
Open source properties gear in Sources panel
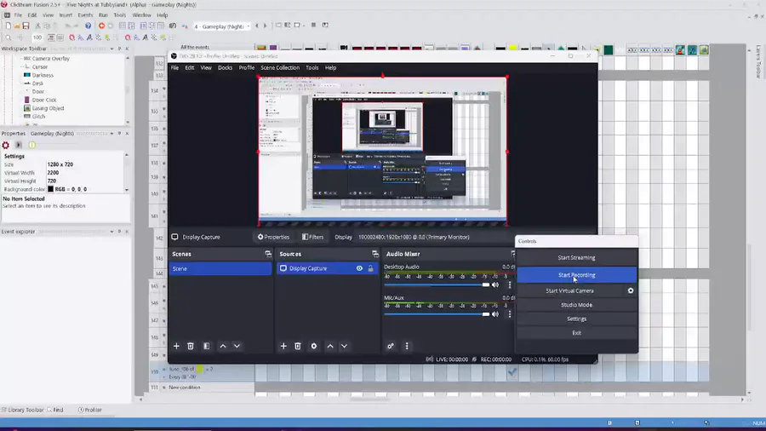click(x=313, y=346)
